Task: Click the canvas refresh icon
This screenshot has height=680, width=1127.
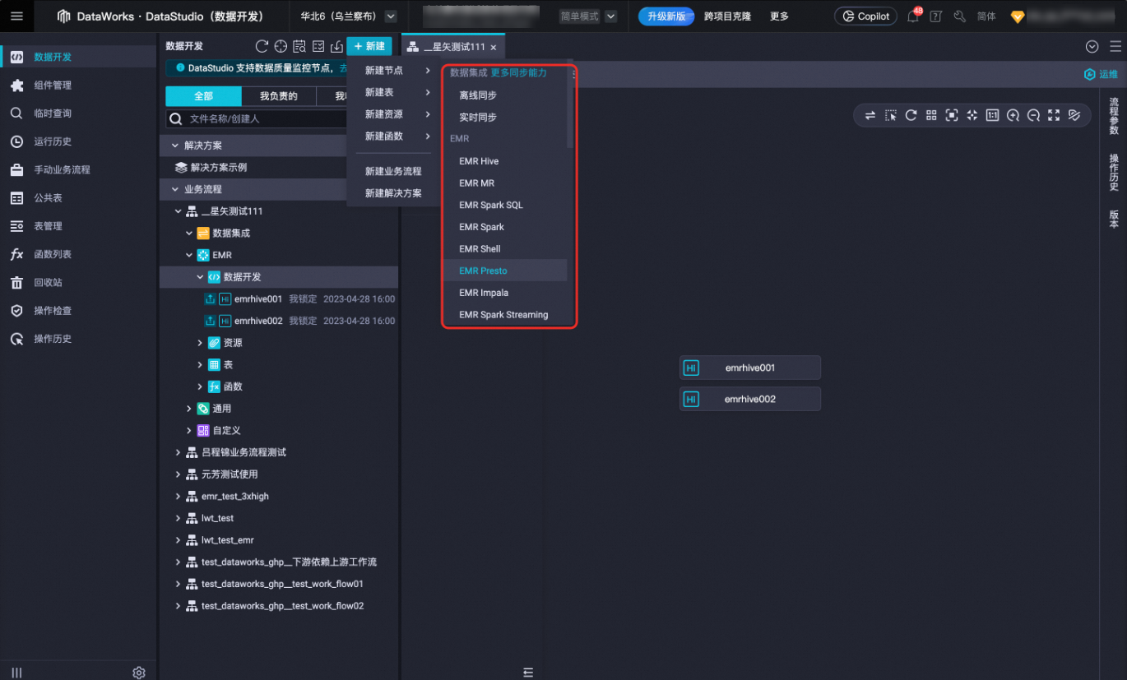Action: point(911,115)
